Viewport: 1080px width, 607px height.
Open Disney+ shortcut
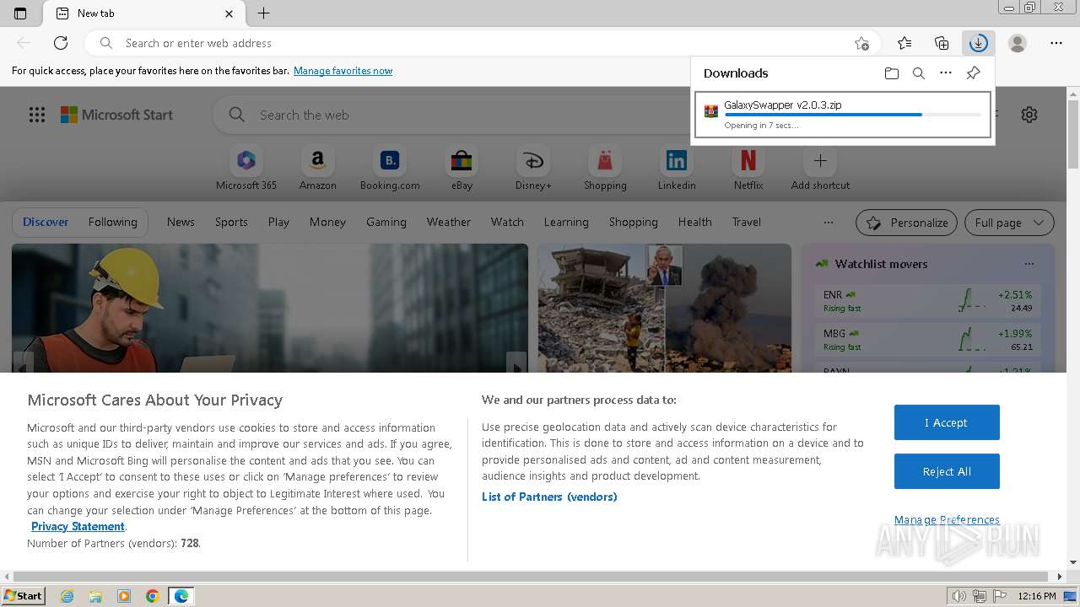click(x=533, y=168)
